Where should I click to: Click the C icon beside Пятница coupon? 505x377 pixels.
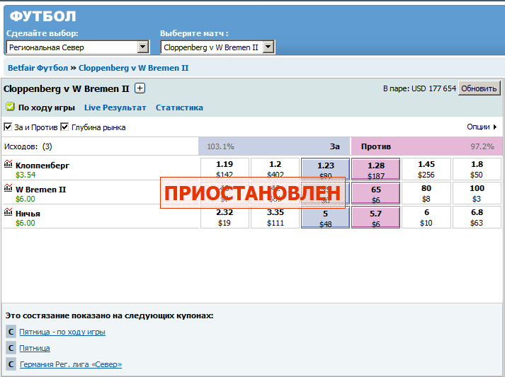11,348
